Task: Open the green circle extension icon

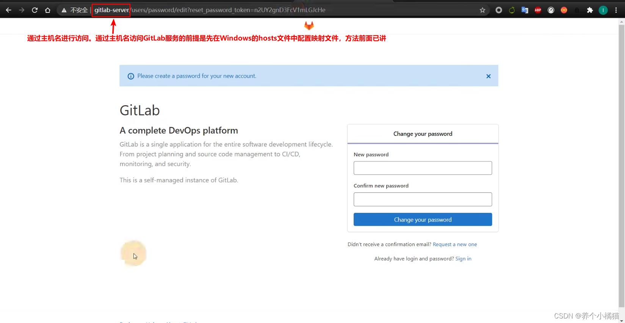Action: point(512,10)
